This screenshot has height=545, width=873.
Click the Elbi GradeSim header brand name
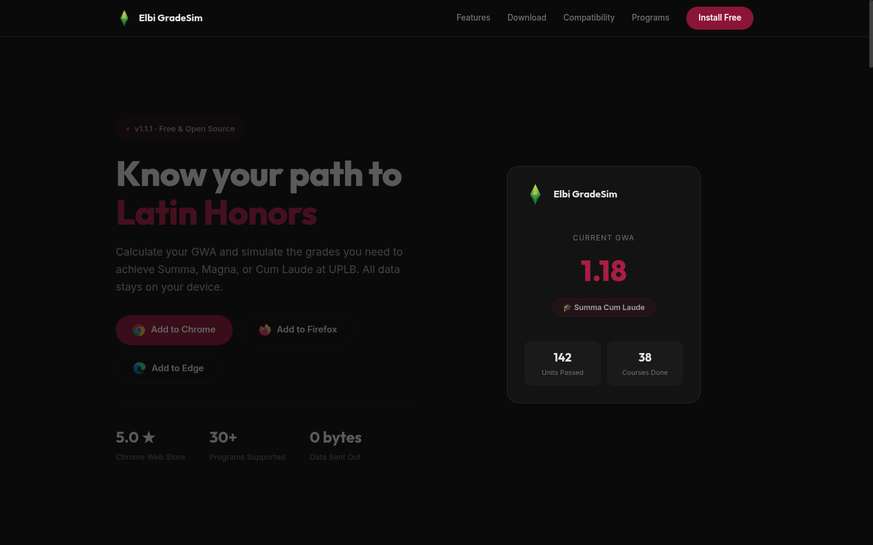click(170, 18)
